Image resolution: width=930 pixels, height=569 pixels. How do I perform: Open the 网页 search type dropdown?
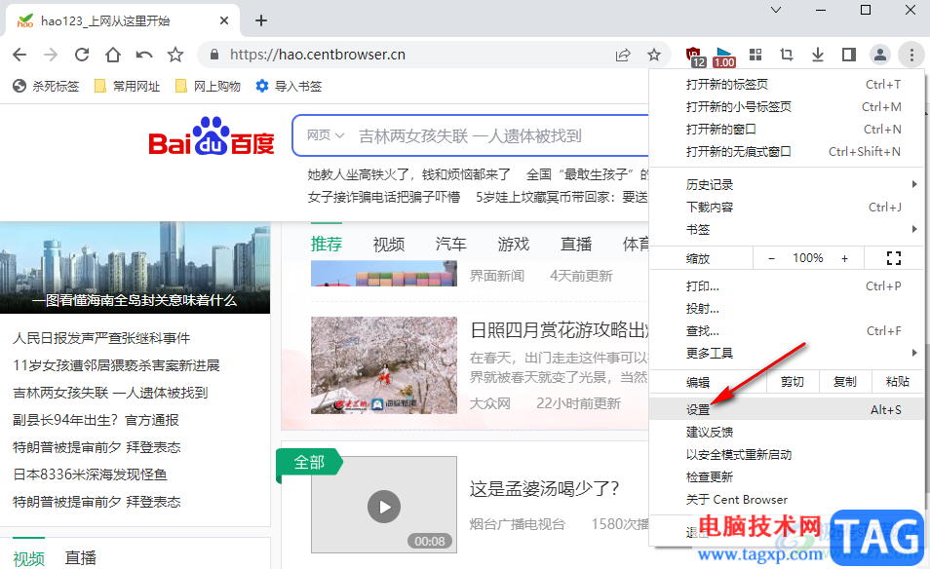pos(325,135)
